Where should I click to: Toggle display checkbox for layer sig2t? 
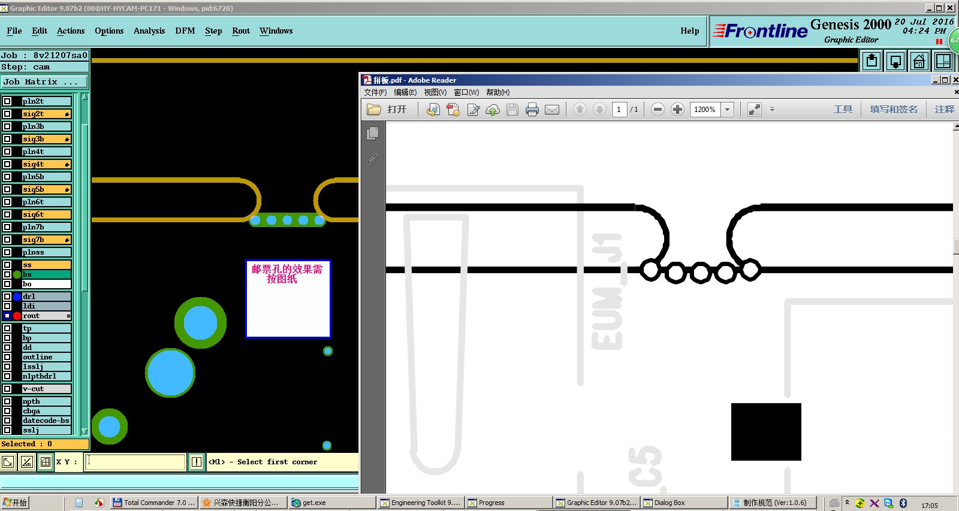[x=7, y=114]
